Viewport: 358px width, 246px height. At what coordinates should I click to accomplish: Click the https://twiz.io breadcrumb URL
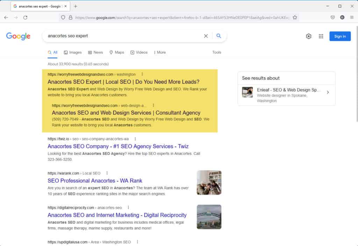(58, 139)
